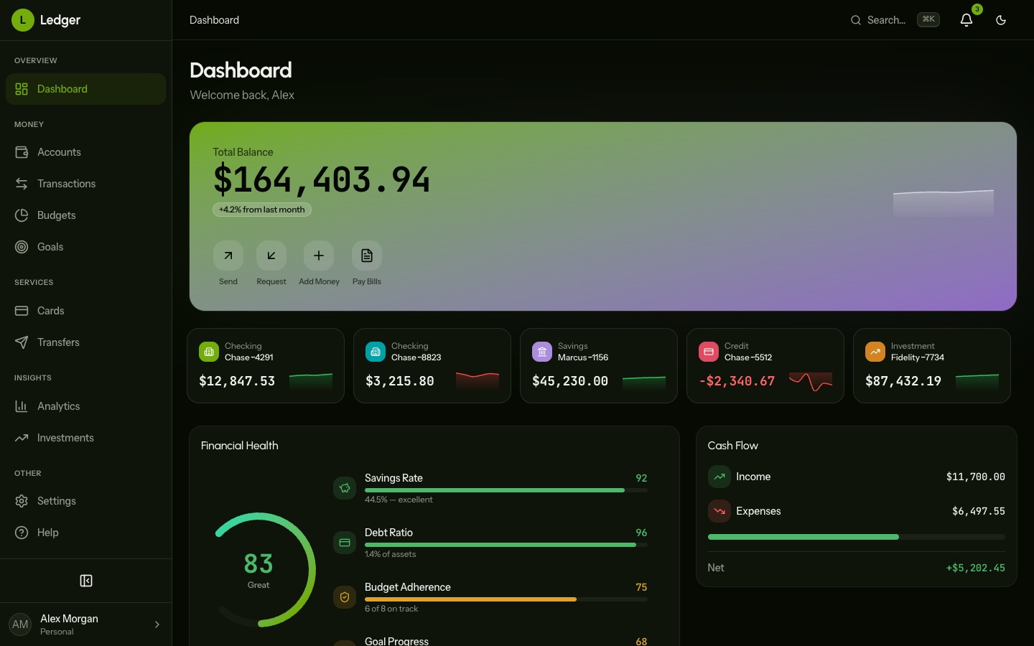Select Cards under Services
This screenshot has height=646, width=1034.
click(x=86, y=311)
